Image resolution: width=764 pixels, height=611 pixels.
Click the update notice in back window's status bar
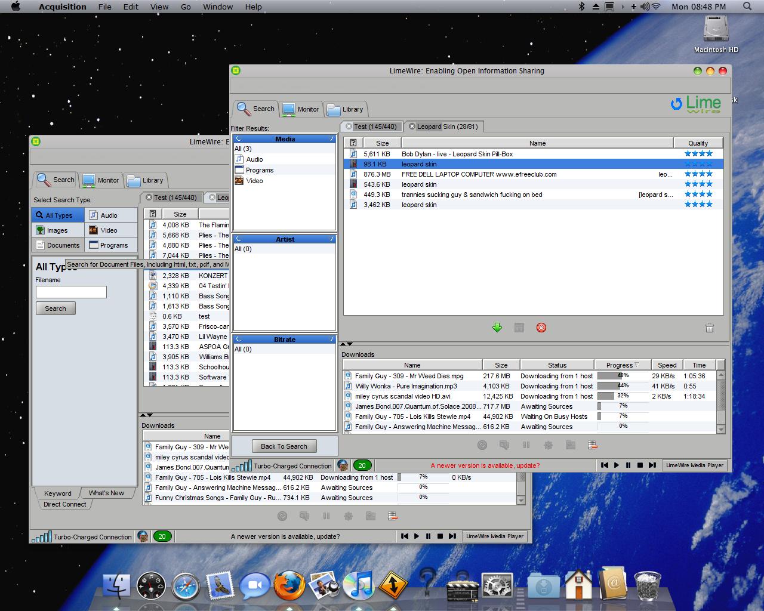click(x=285, y=536)
